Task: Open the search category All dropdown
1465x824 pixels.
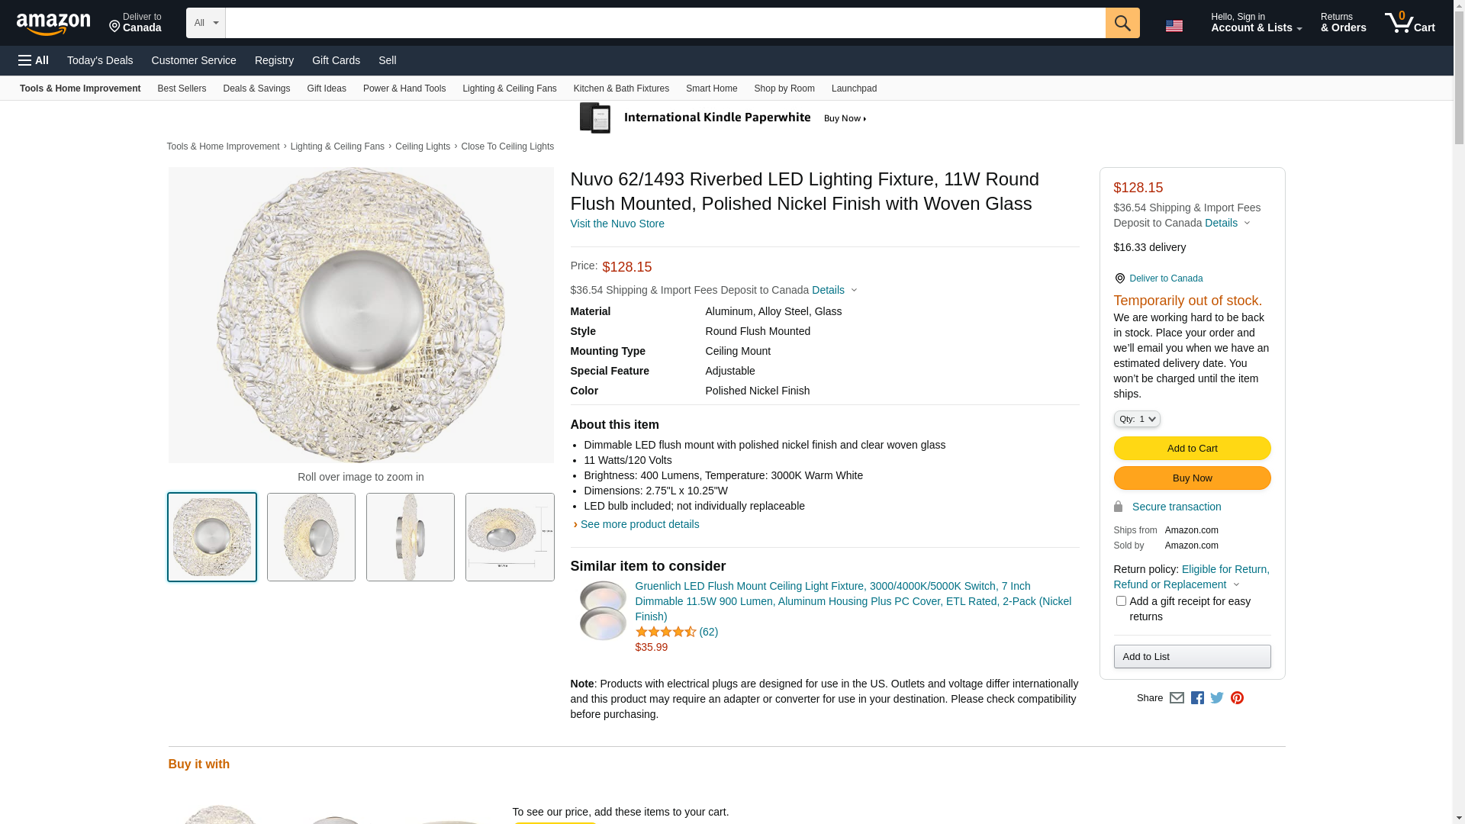Action: 205,23
